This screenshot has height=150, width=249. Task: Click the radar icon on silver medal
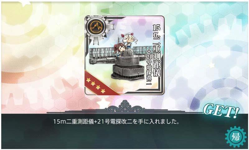point(96,26)
